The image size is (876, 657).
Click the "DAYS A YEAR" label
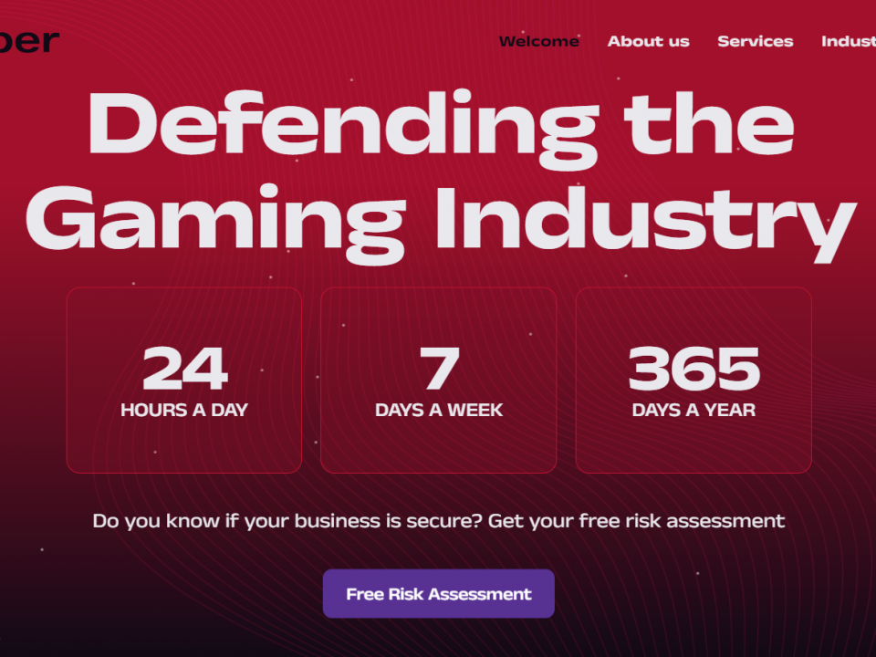pos(693,410)
